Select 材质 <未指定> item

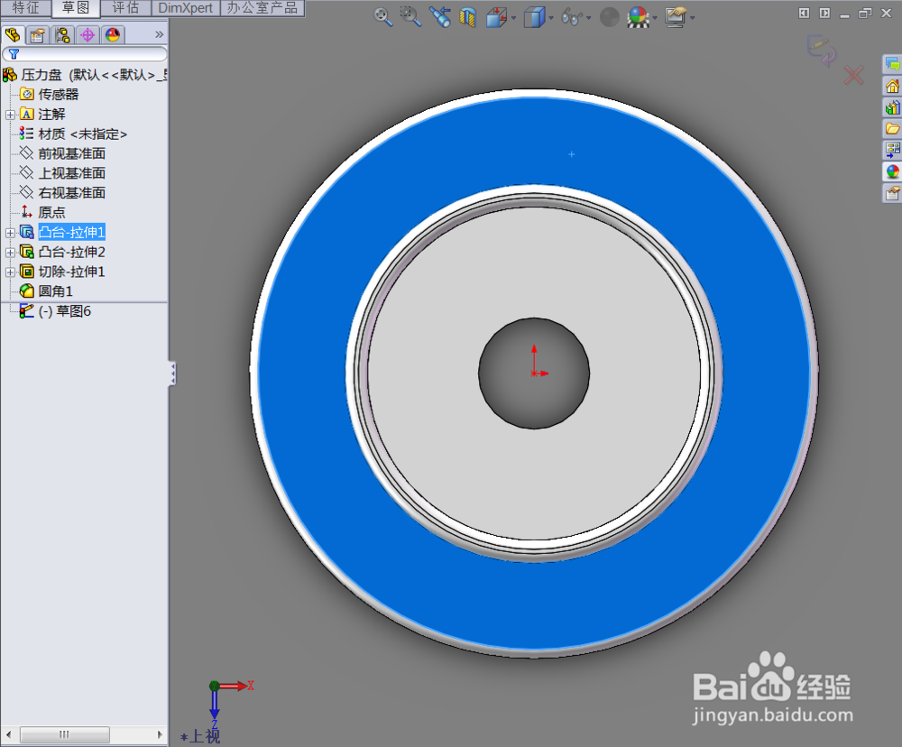[x=73, y=134]
